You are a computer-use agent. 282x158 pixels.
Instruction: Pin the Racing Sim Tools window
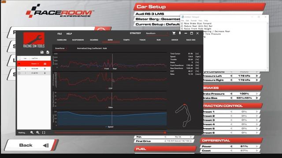point(180,33)
